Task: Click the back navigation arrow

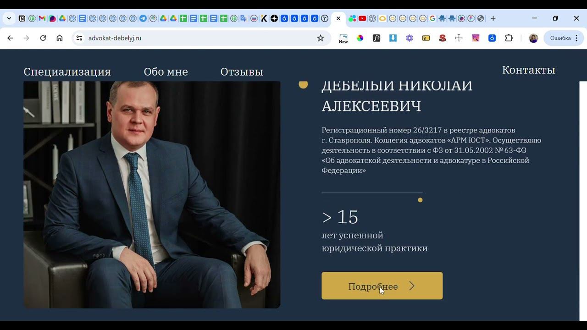Action: (x=10, y=38)
